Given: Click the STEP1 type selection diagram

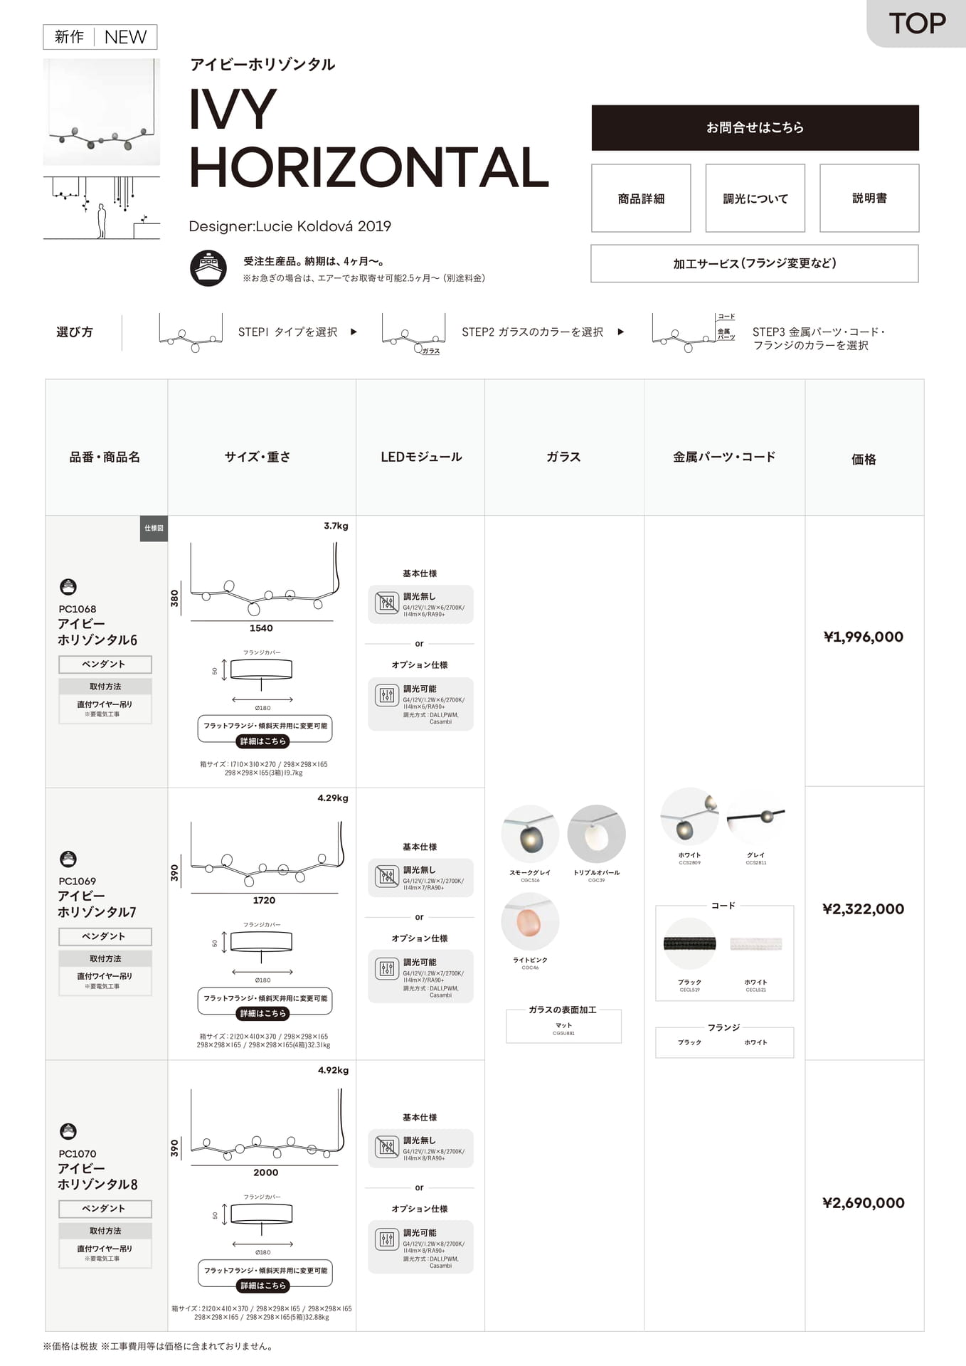Looking at the screenshot, I should tap(191, 333).
